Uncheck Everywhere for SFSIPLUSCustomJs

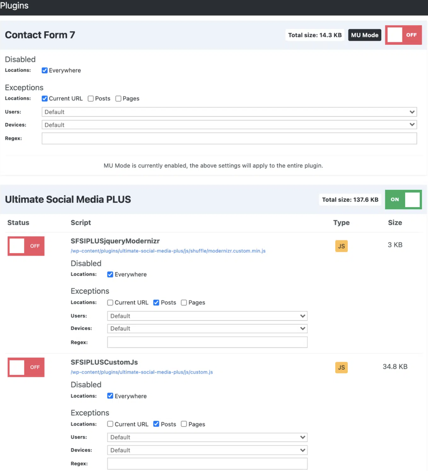tap(110, 396)
